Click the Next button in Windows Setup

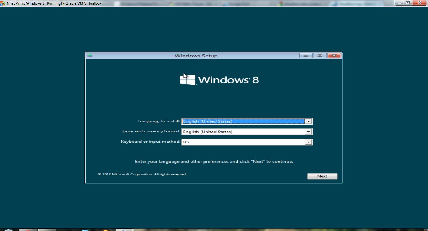322,176
